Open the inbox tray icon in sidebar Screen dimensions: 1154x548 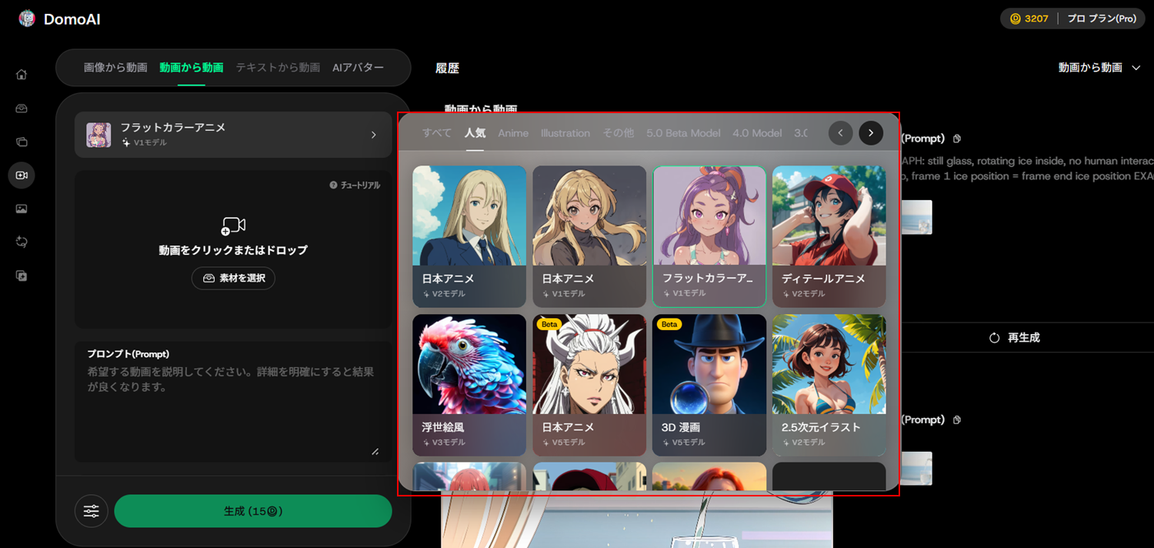point(22,109)
